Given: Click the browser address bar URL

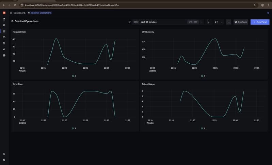Looking at the screenshot, I should (x=72, y=5).
